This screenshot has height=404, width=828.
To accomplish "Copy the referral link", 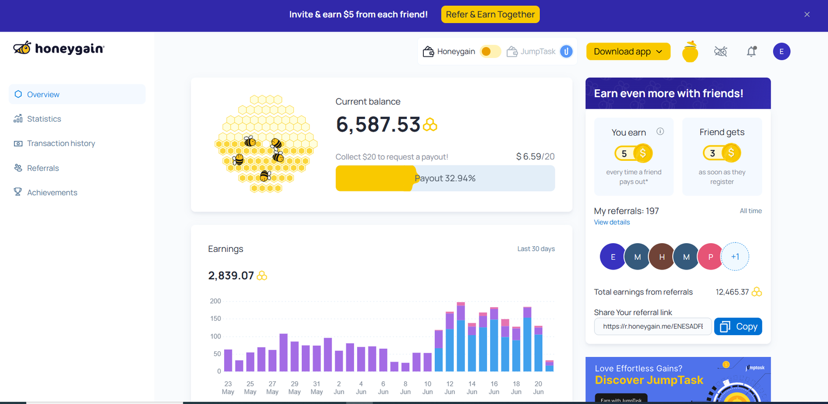I will (738, 326).
